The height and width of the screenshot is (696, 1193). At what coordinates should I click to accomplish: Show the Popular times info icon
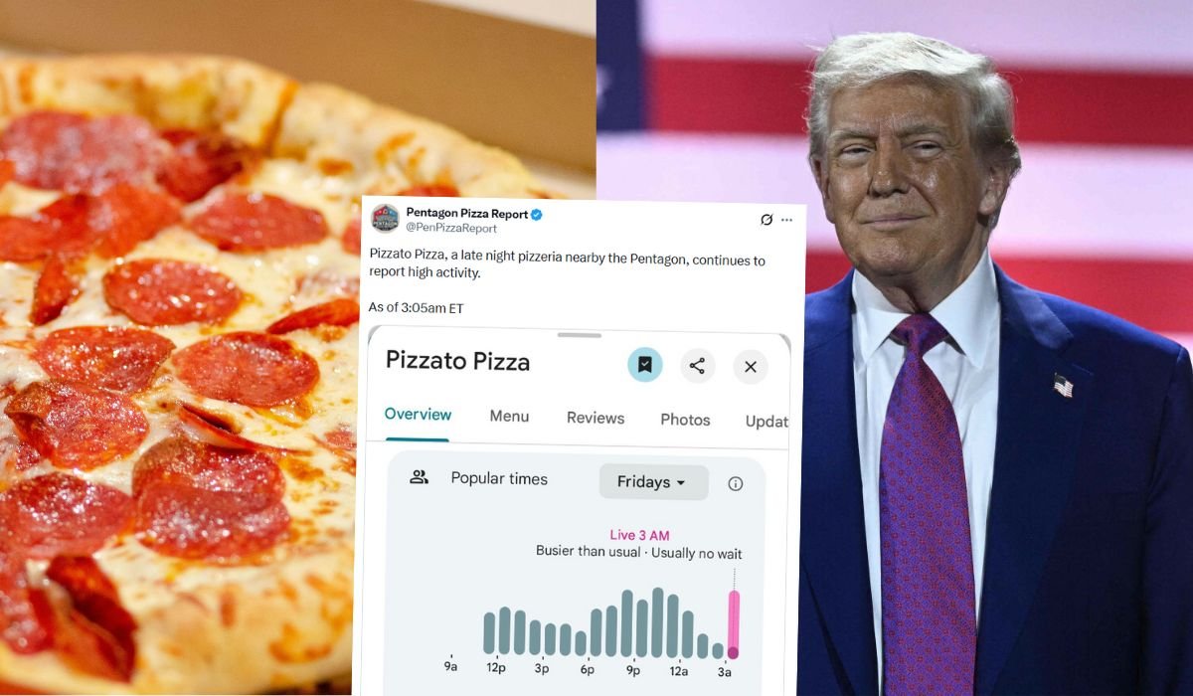pyautogui.click(x=736, y=484)
